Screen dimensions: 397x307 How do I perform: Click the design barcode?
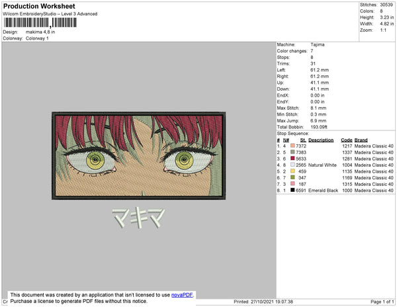pyautogui.click(x=40, y=22)
